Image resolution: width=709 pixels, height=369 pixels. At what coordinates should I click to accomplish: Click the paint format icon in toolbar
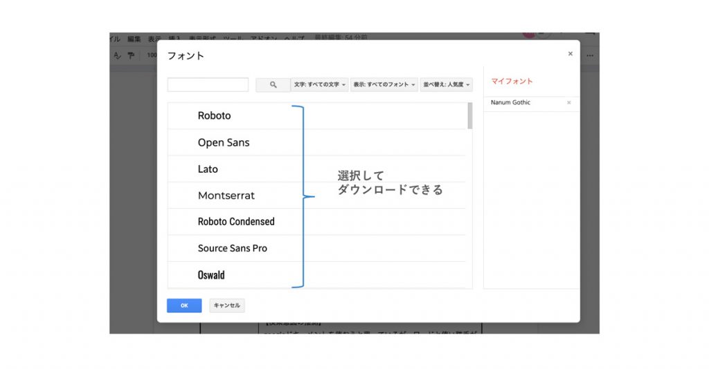[x=130, y=55]
